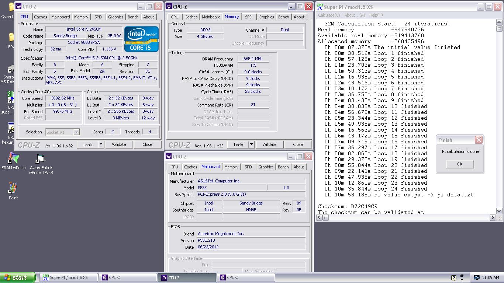
Task: Click the question mark icon in the system tray
Action: (453, 278)
